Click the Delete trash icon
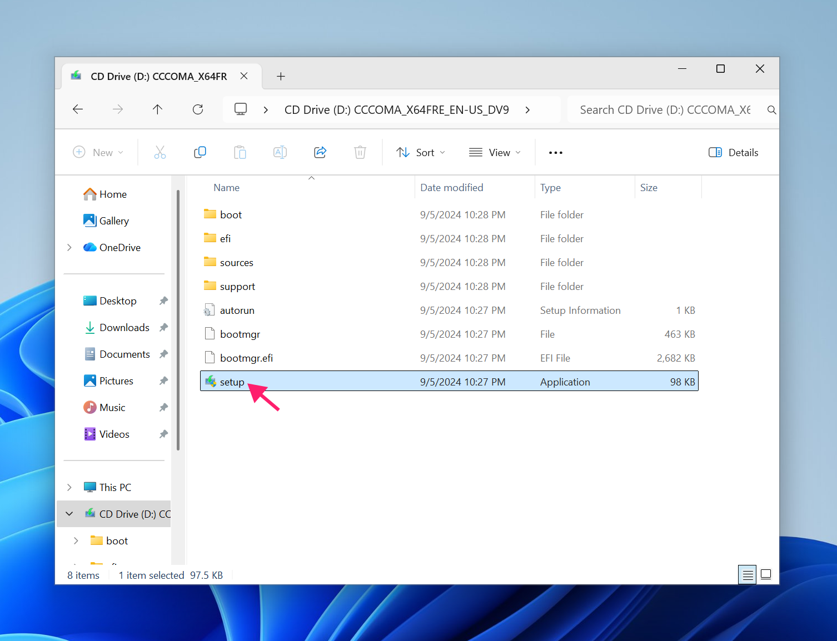This screenshot has width=837, height=641. [360, 152]
